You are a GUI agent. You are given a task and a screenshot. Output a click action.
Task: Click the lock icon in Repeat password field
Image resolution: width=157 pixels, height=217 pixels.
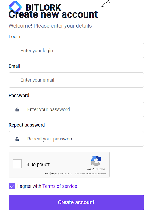(x=17, y=139)
